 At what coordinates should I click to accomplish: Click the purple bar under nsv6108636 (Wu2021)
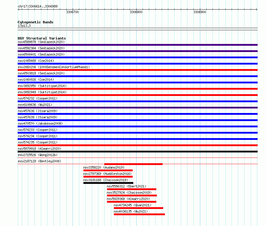pos(137,108)
